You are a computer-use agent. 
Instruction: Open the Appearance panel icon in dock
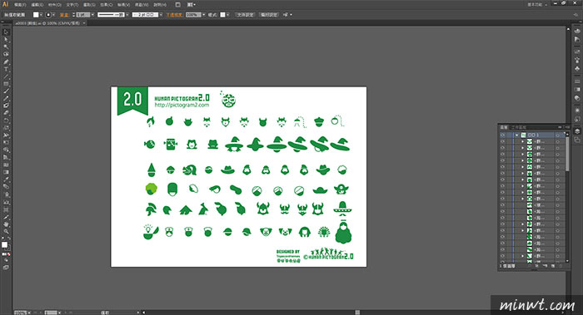[577, 111]
